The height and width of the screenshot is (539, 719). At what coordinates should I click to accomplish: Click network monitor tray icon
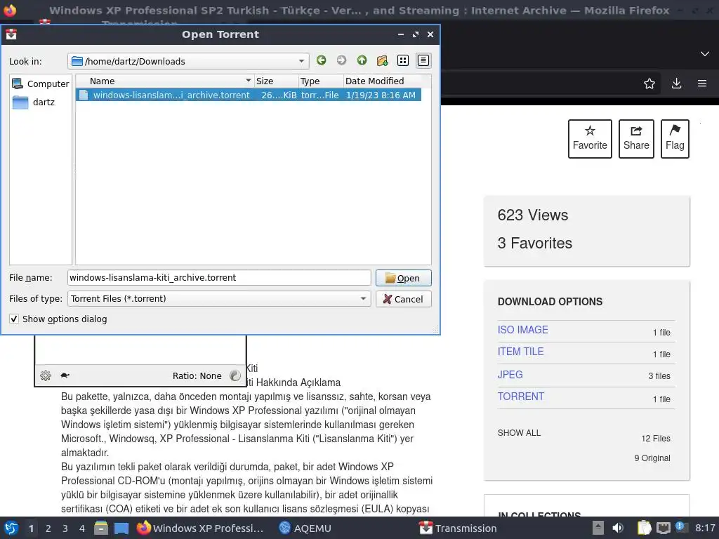[x=663, y=528]
